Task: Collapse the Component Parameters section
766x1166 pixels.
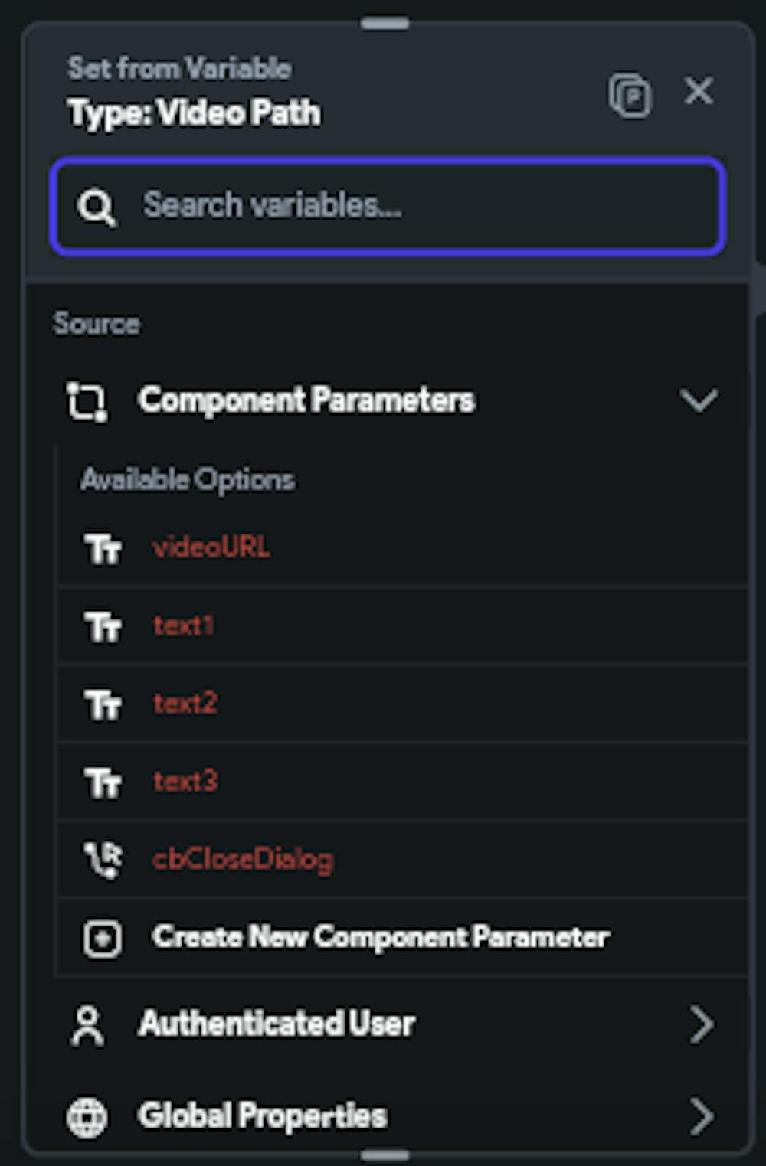Action: [699, 400]
